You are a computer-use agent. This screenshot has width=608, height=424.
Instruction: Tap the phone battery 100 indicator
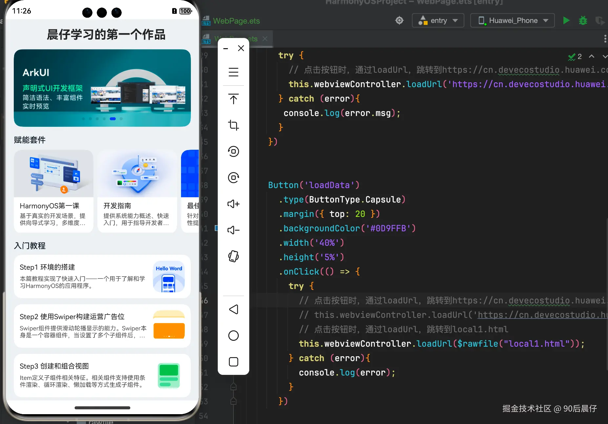click(185, 11)
